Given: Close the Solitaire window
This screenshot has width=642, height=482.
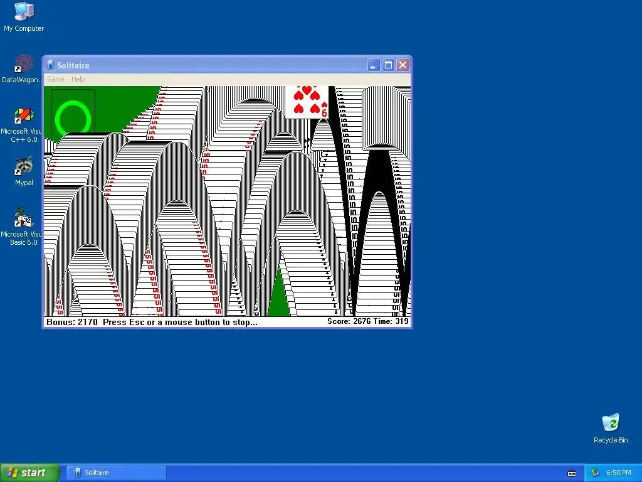Looking at the screenshot, I should coord(403,65).
